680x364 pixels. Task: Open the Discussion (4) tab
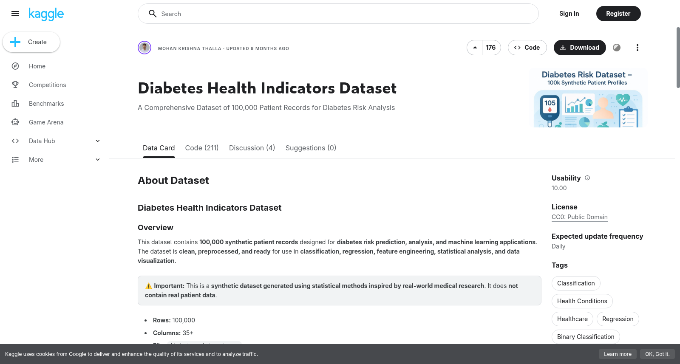pyautogui.click(x=252, y=148)
